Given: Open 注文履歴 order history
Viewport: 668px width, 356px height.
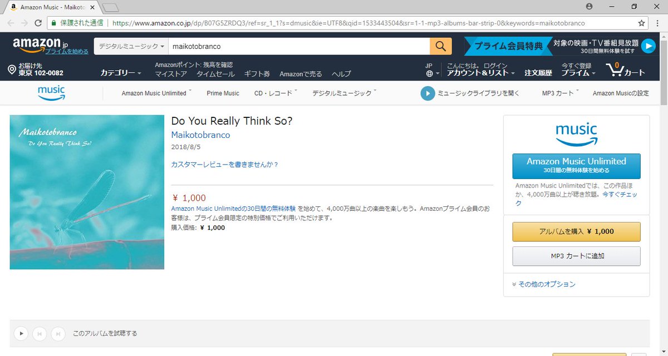Looking at the screenshot, I should 538,73.
